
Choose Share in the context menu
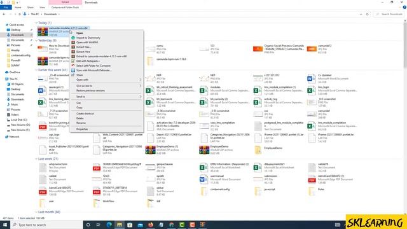79,75
